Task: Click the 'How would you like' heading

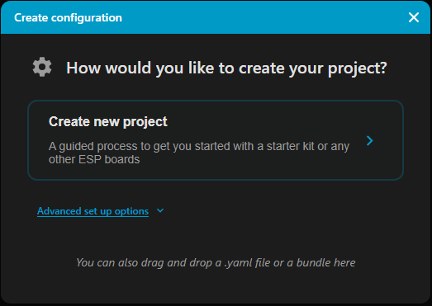Action: (x=226, y=68)
